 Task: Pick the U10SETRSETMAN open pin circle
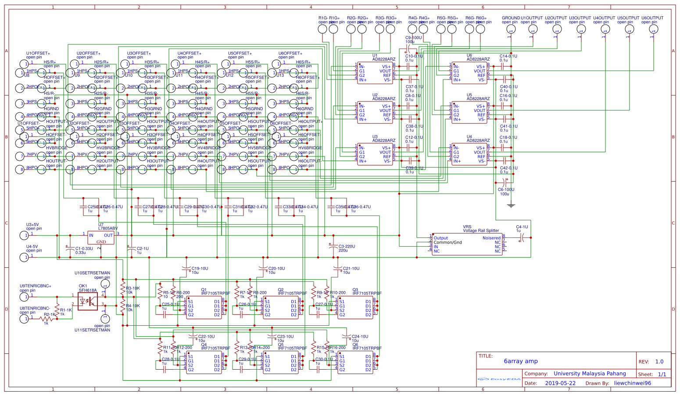105,284
